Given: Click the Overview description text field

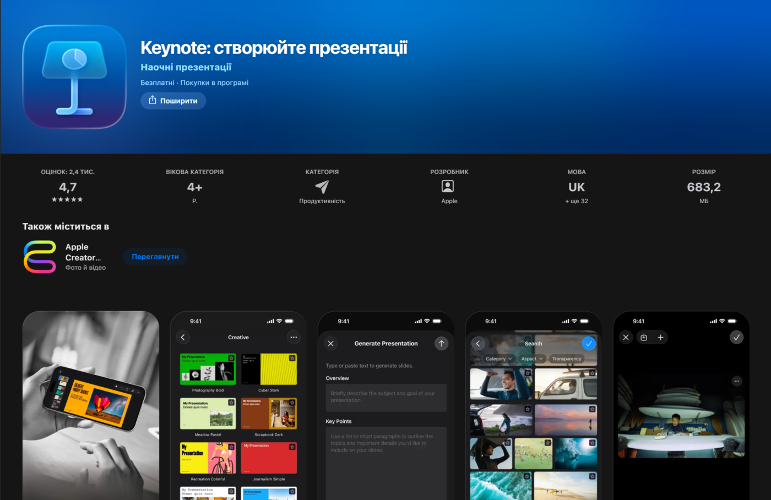Looking at the screenshot, I should [386, 398].
